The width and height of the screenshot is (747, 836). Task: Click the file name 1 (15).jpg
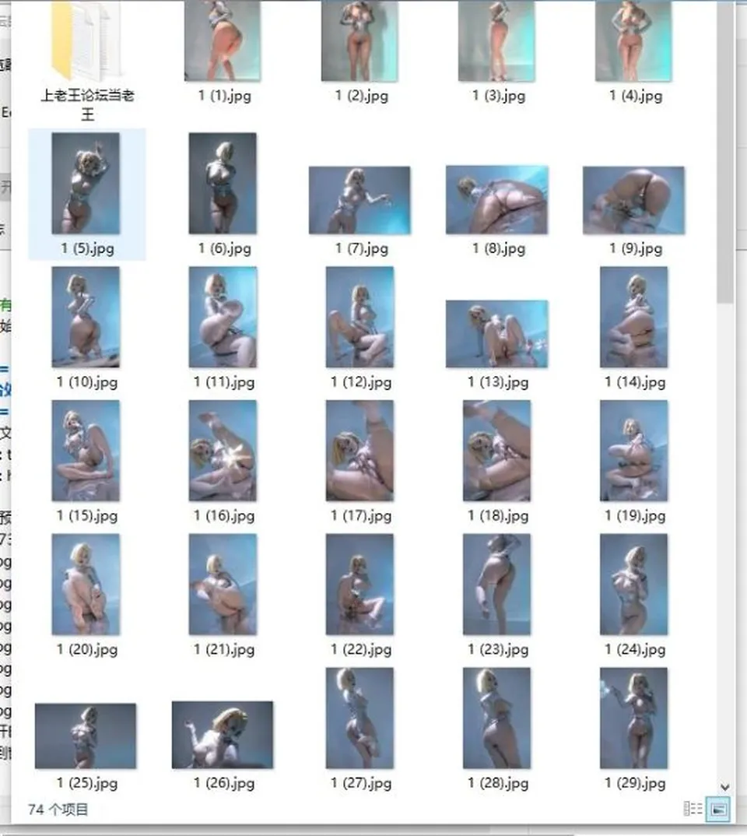[x=87, y=516]
